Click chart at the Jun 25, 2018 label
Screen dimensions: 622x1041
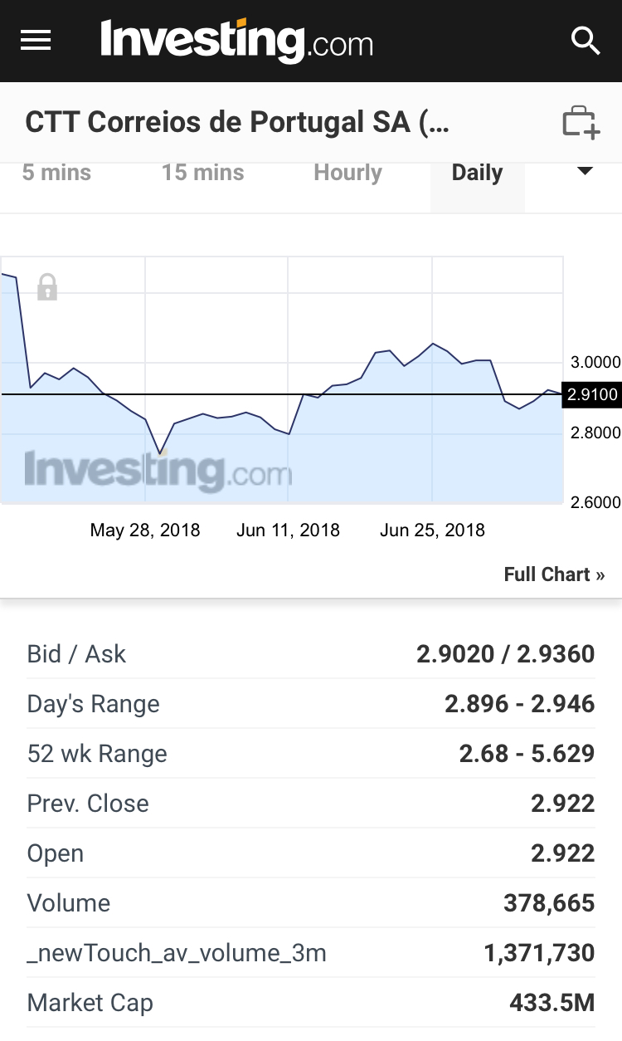pyautogui.click(x=432, y=530)
